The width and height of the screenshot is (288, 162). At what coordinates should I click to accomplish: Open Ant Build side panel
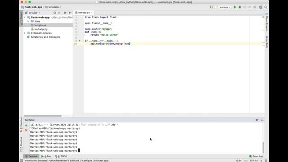coord(267,42)
